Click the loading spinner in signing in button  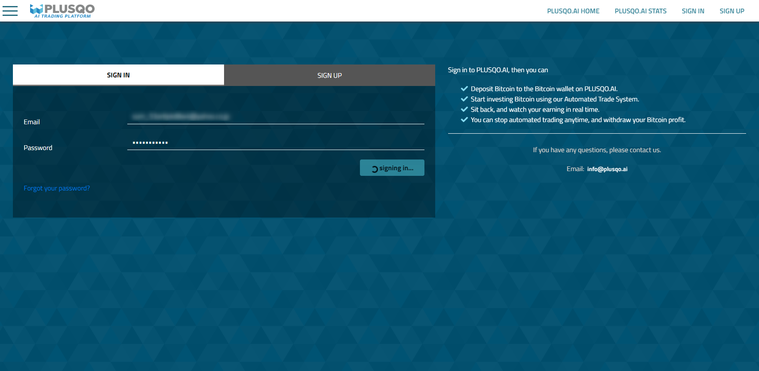[375, 169]
